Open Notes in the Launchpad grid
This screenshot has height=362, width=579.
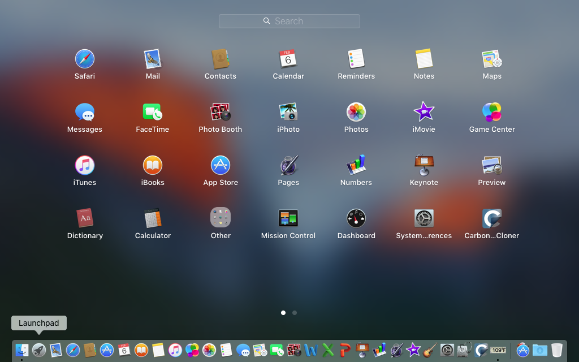click(x=424, y=59)
